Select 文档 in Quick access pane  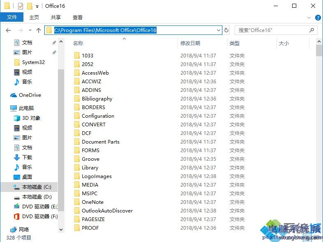click(27, 43)
